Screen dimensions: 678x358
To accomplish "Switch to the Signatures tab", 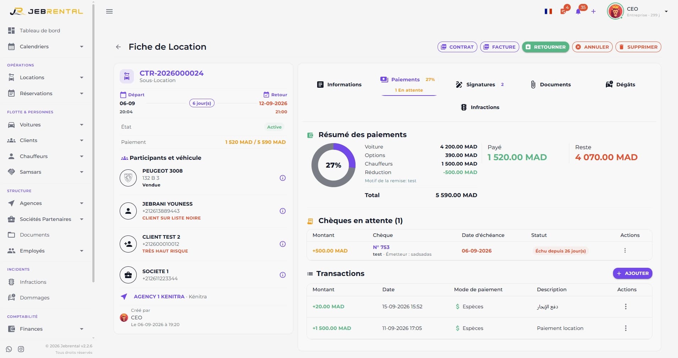I will pos(480,85).
